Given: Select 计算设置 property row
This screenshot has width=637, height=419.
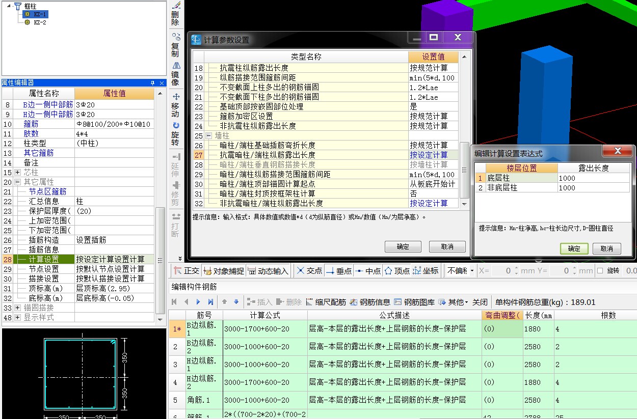Looking at the screenshot, I should point(77,259).
